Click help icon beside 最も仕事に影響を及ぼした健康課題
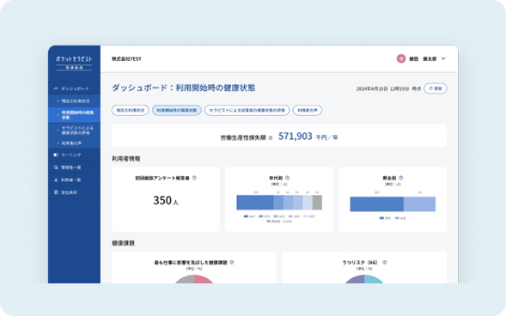The width and height of the screenshot is (506, 316). (x=231, y=263)
